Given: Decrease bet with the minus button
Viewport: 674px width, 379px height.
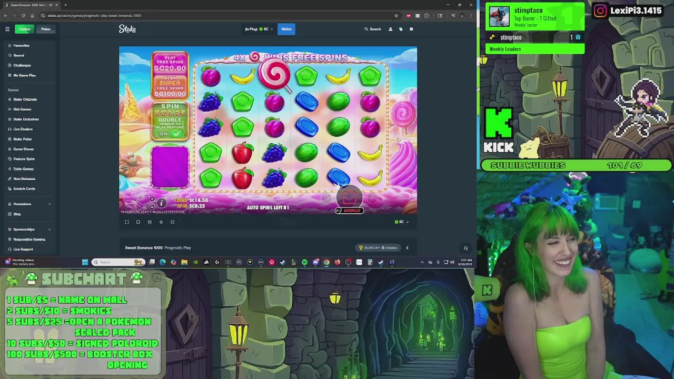Looking at the screenshot, I should tap(326, 198).
